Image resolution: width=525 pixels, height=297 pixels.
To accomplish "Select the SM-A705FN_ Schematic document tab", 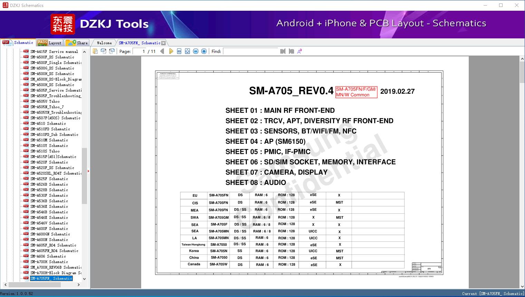I will tap(139, 43).
